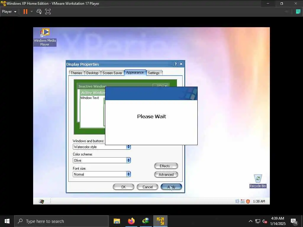Open File Explorer from the taskbar
The image size is (303, 227).
point(117,221)
